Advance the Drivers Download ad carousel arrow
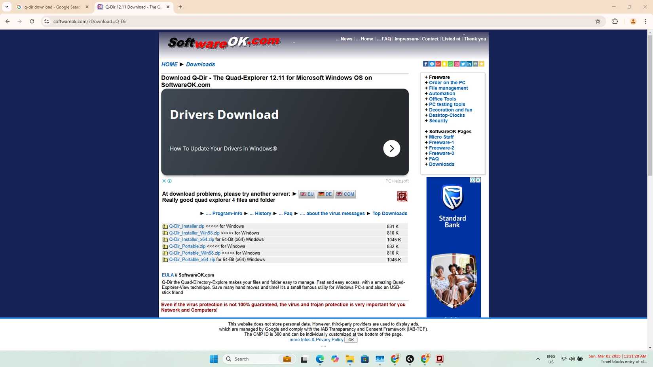 391,148
